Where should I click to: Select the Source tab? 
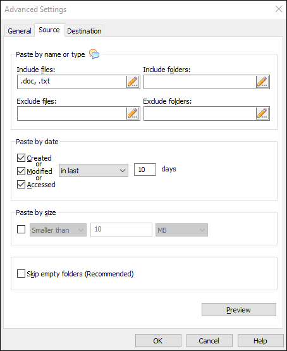[49, 30]
